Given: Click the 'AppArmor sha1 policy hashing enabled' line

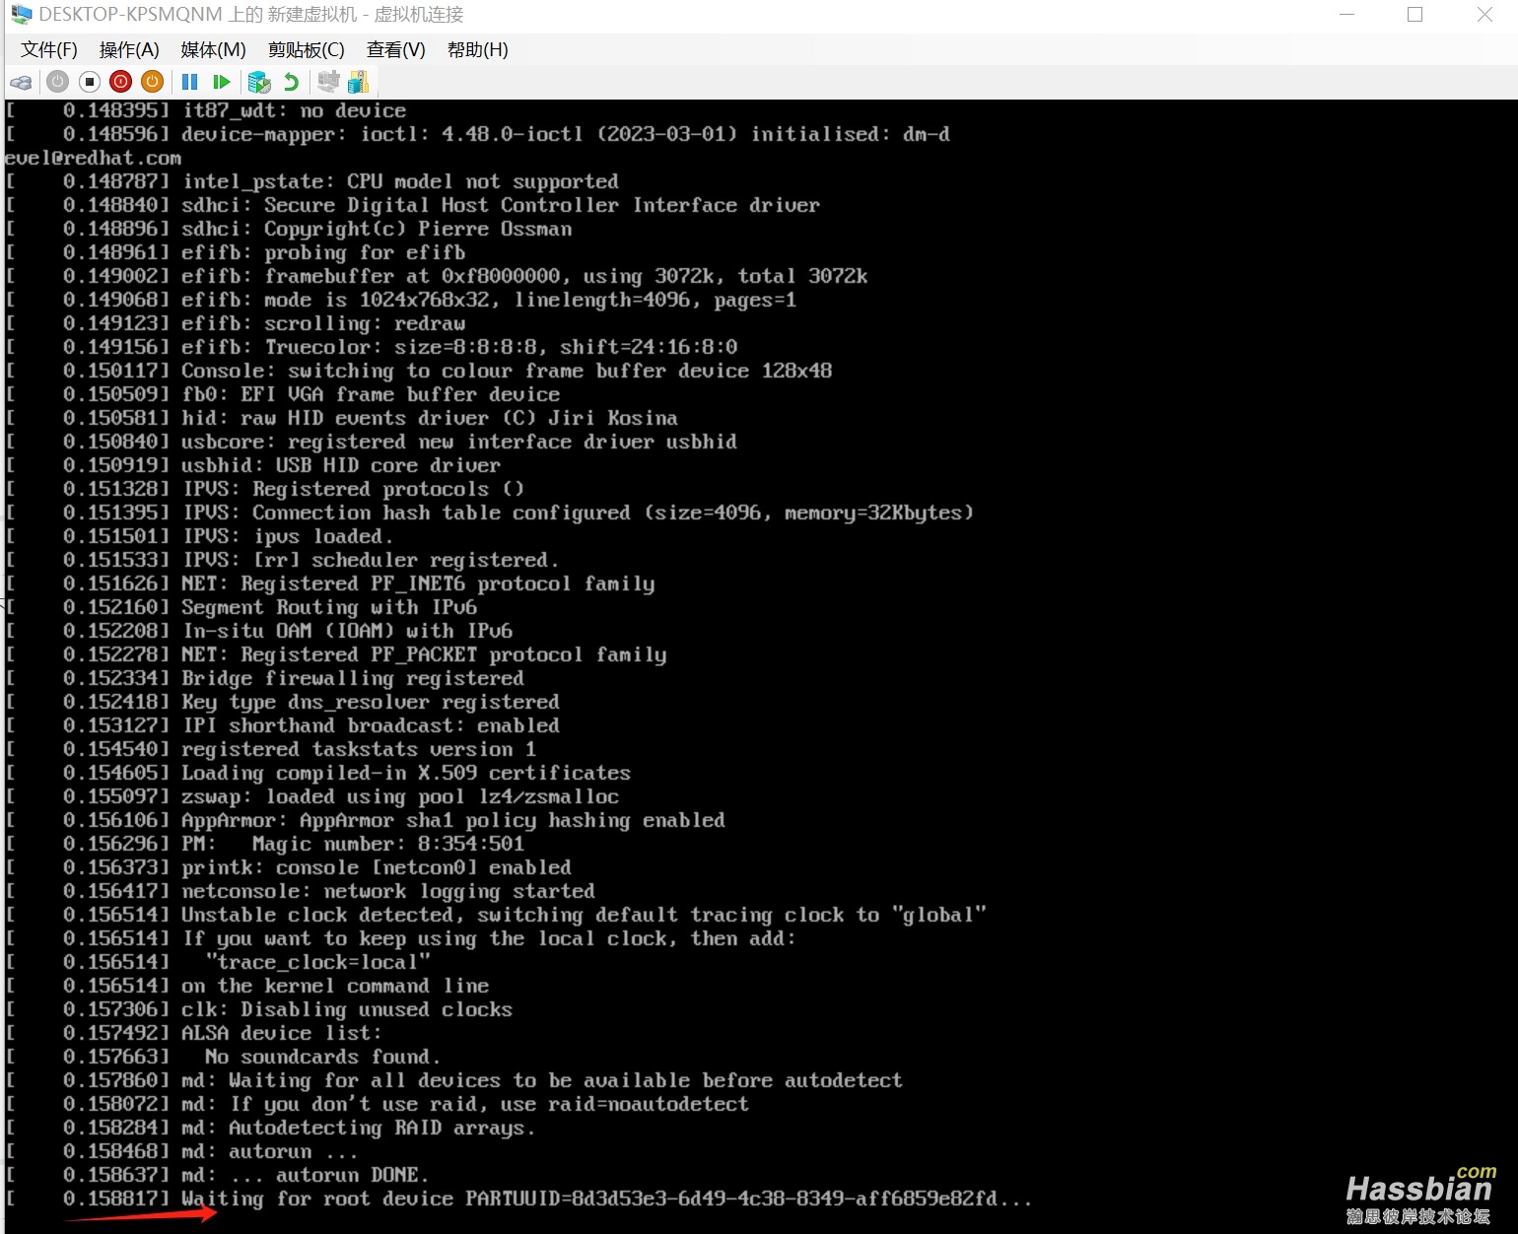Looking at the screenshot, I should tap(366, 821).
